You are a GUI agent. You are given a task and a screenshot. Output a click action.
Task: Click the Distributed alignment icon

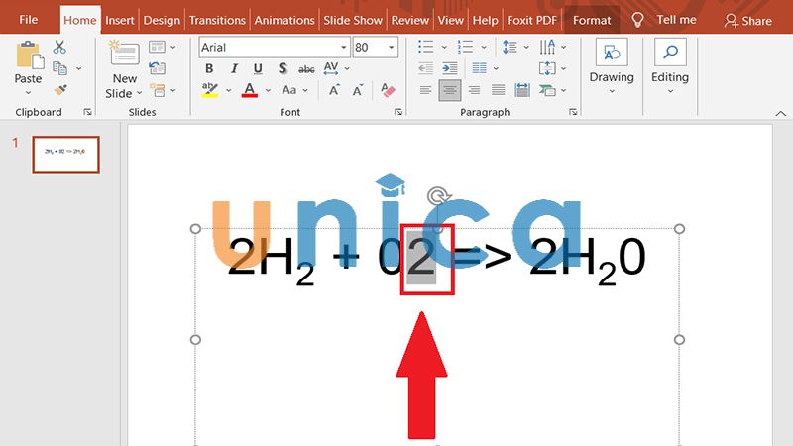[522, 90]
